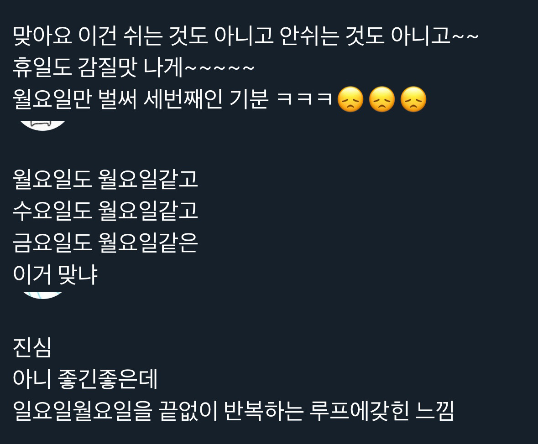538x444 pixels.
Task: Click the first sad face emoji
Action: [x=350, y=99]
